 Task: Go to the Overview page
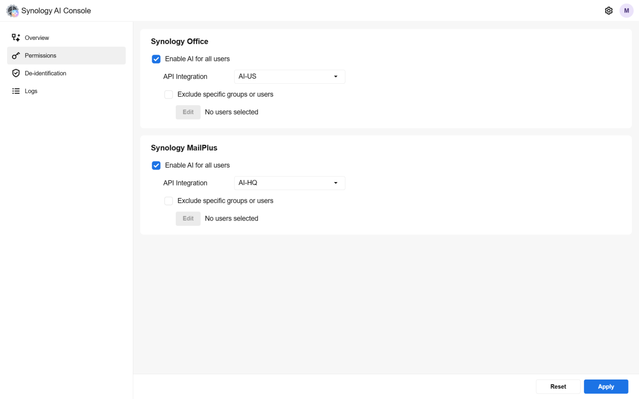click(x=37, y=38)
